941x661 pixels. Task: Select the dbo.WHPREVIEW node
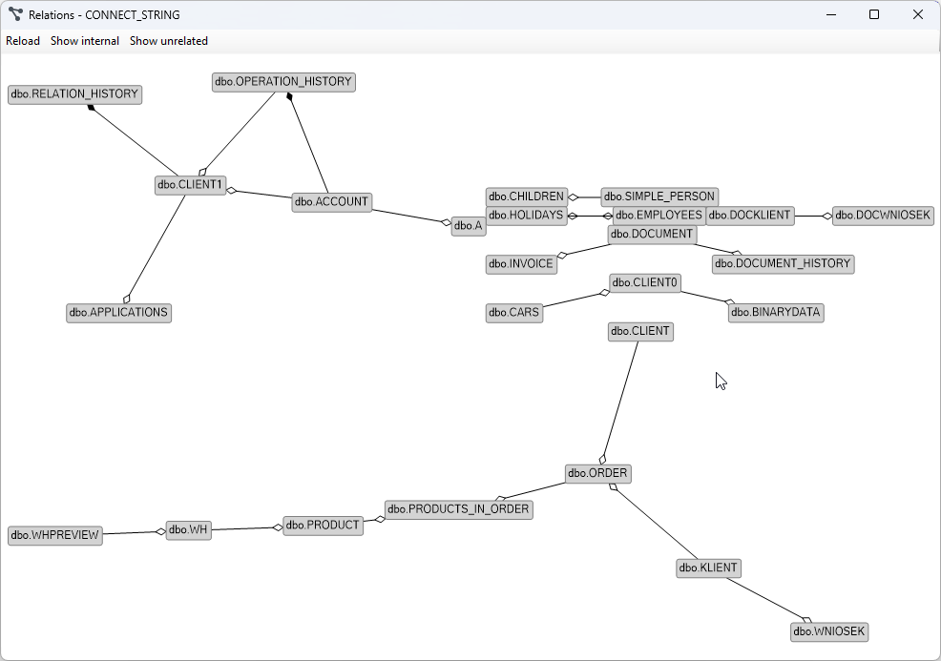tap(55, 536)
